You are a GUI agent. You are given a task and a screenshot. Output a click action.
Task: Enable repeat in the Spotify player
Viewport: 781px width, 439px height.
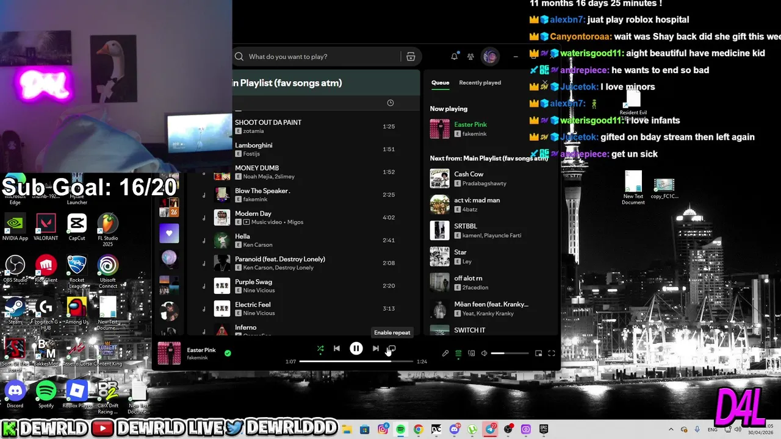point(392,349)
